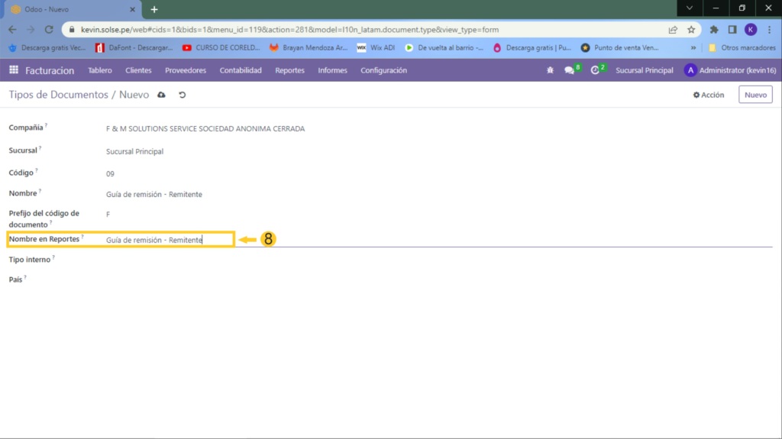Reload the page in the browser

(x=49, y=30)
